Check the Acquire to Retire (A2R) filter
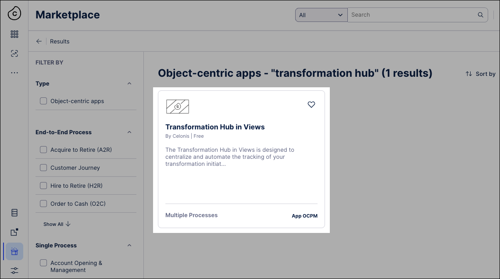500x279 pixels. tap(43, 150)
